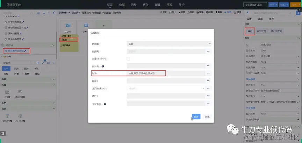Click the 编辑 button in settings panel
Viewport: 302px width, 143px height.
250,31
